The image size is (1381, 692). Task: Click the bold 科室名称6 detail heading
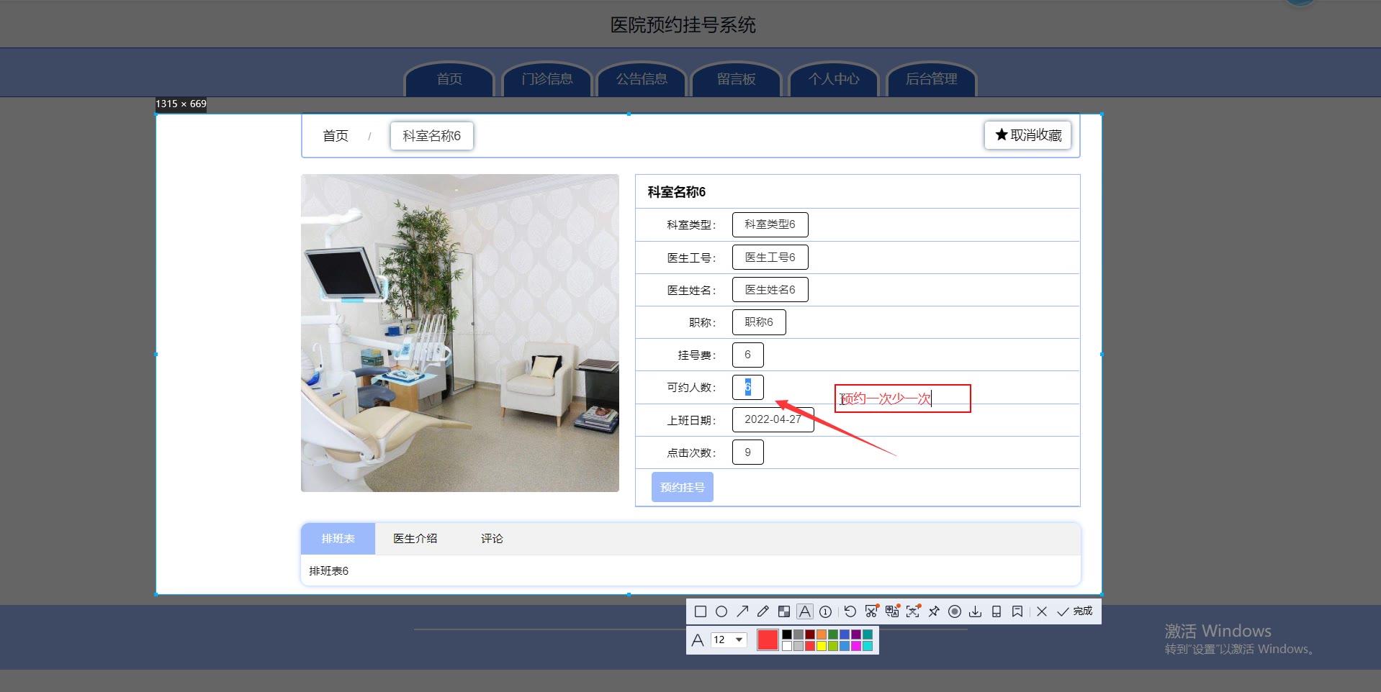pyautogui.click(x=677, y=192)
